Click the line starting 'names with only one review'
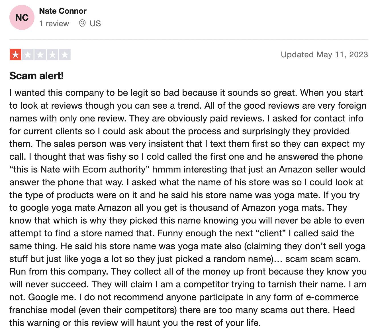Viewport: 376px width, 329px height. coord(186,118)
